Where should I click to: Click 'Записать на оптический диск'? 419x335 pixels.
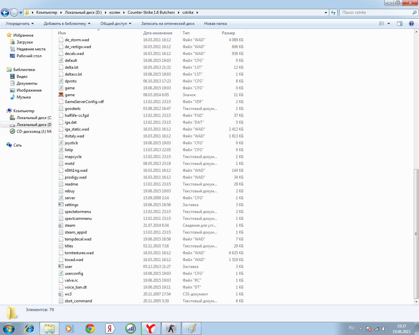point(168,24)
